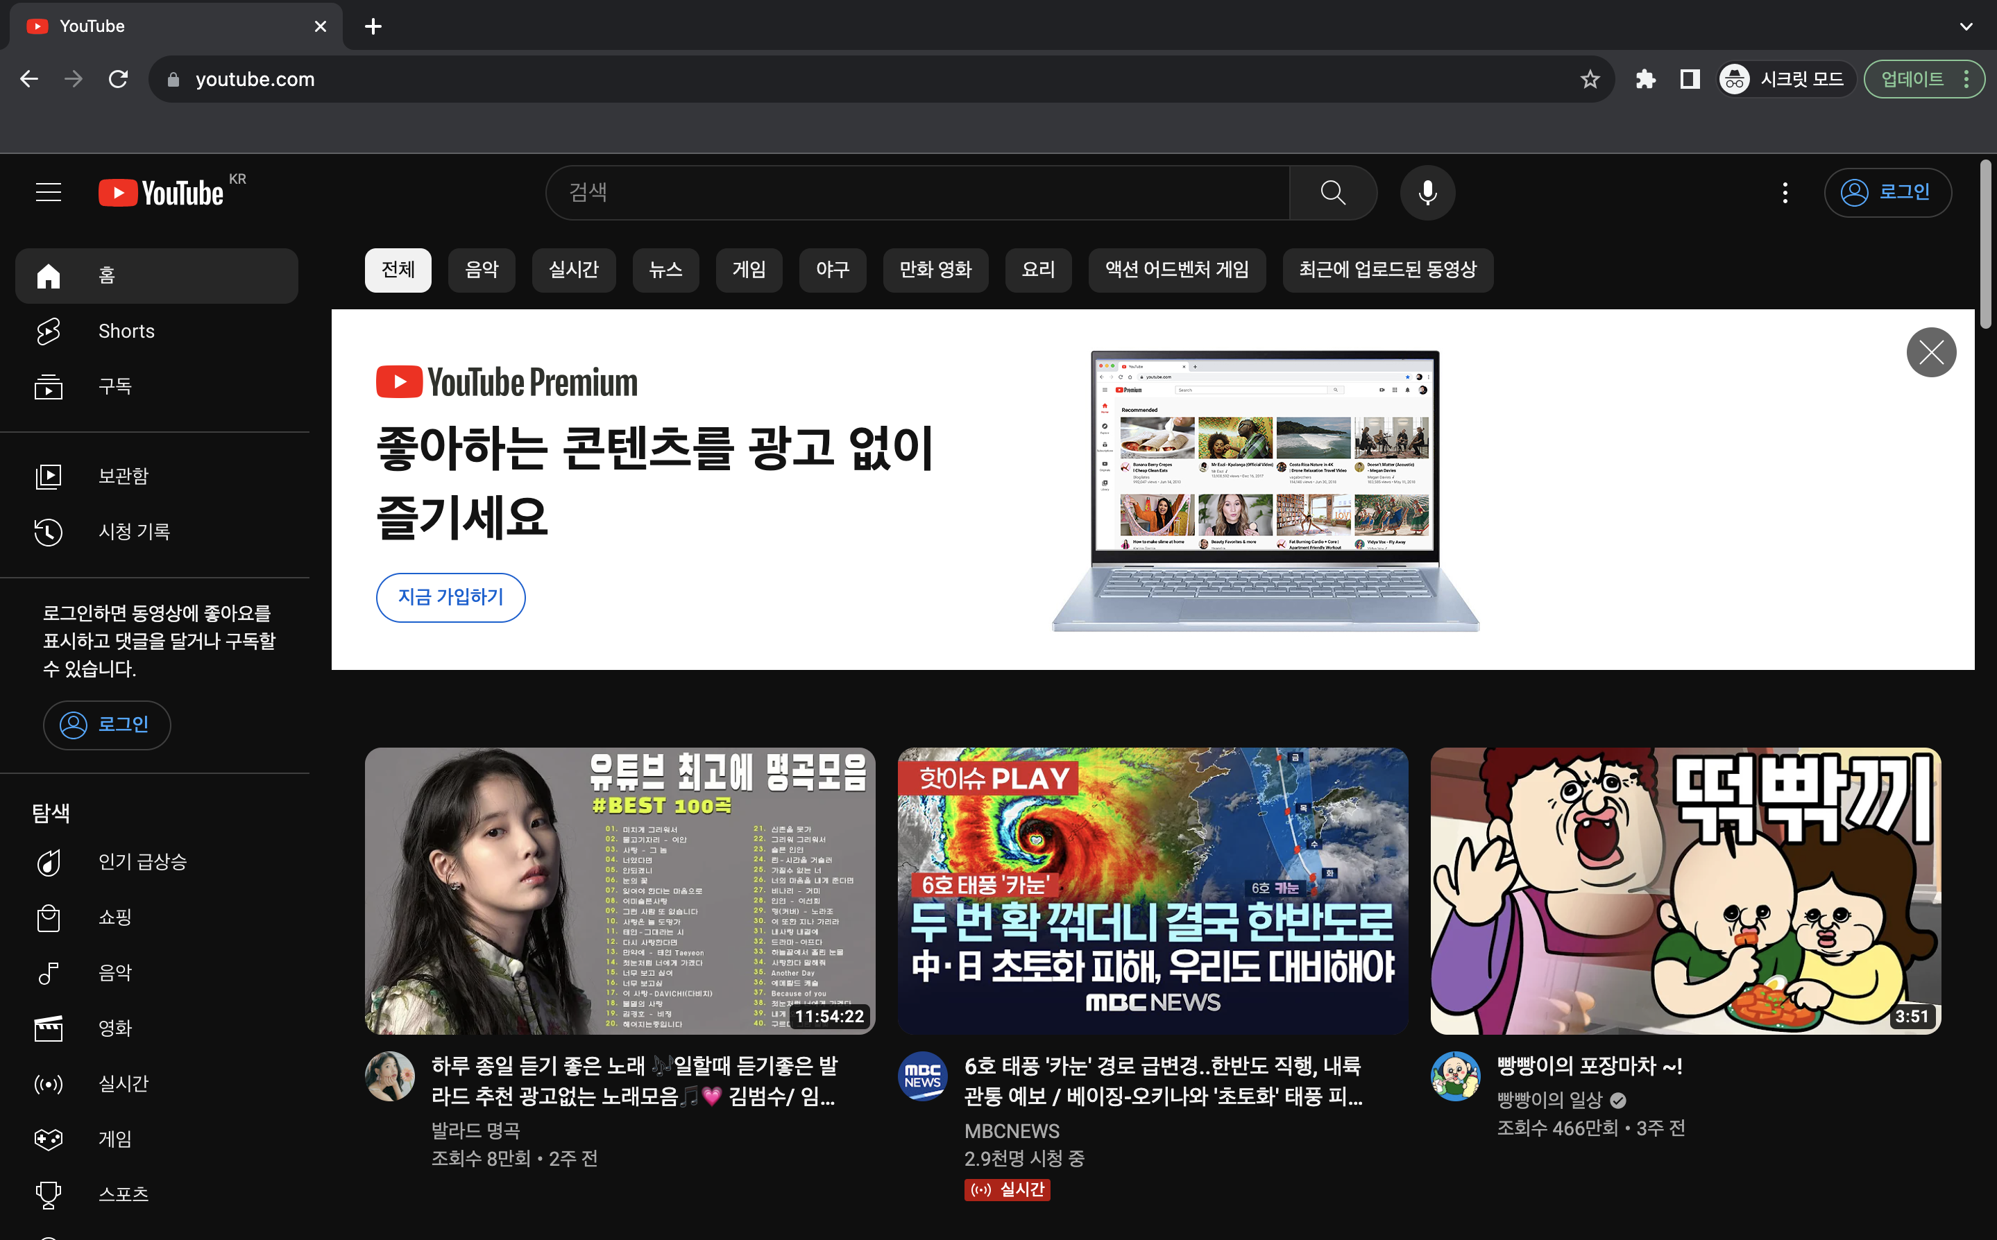Click 지금 가입하기 Premium button
This screenshot has width=1997, height=1240.
[450, 597]
